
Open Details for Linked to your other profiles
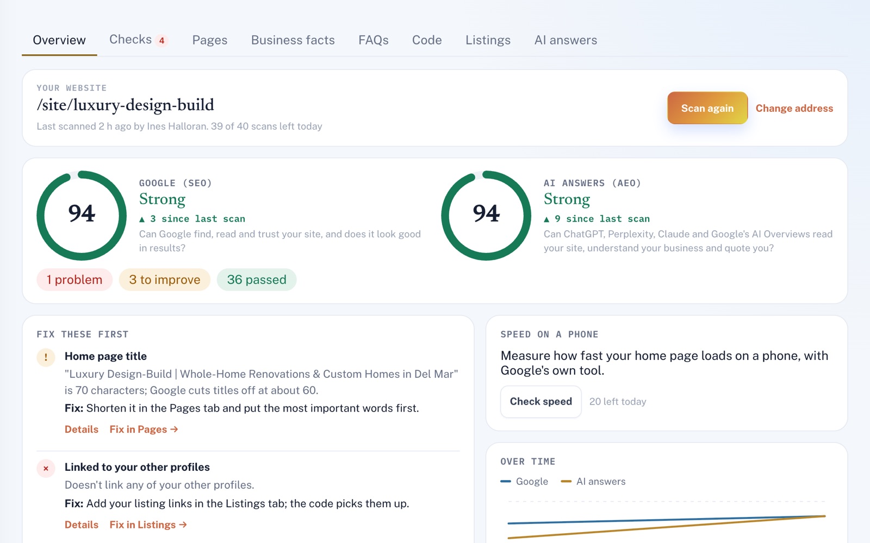82,525
